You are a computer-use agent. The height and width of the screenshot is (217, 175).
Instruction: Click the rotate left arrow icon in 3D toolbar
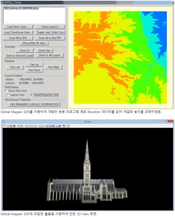26,126
